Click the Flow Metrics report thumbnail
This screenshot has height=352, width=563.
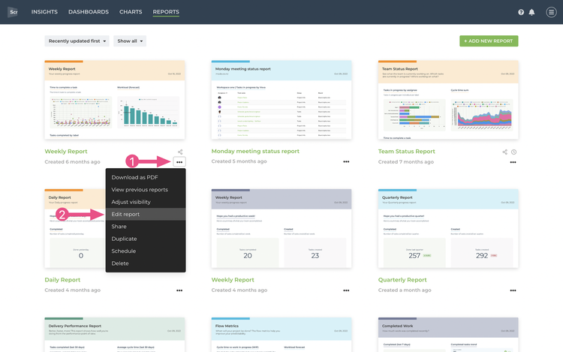[281, 335]
